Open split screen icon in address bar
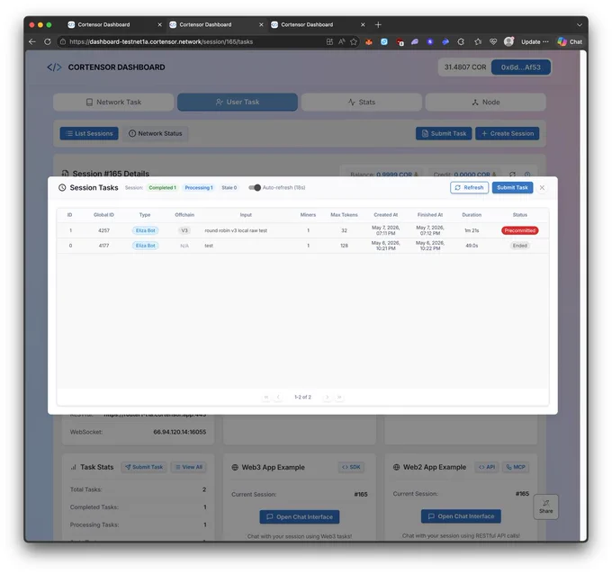The width and height of the screenshot is (612, 574). pos(329,41)
